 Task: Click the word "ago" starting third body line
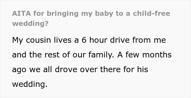[x=19, y=70]
